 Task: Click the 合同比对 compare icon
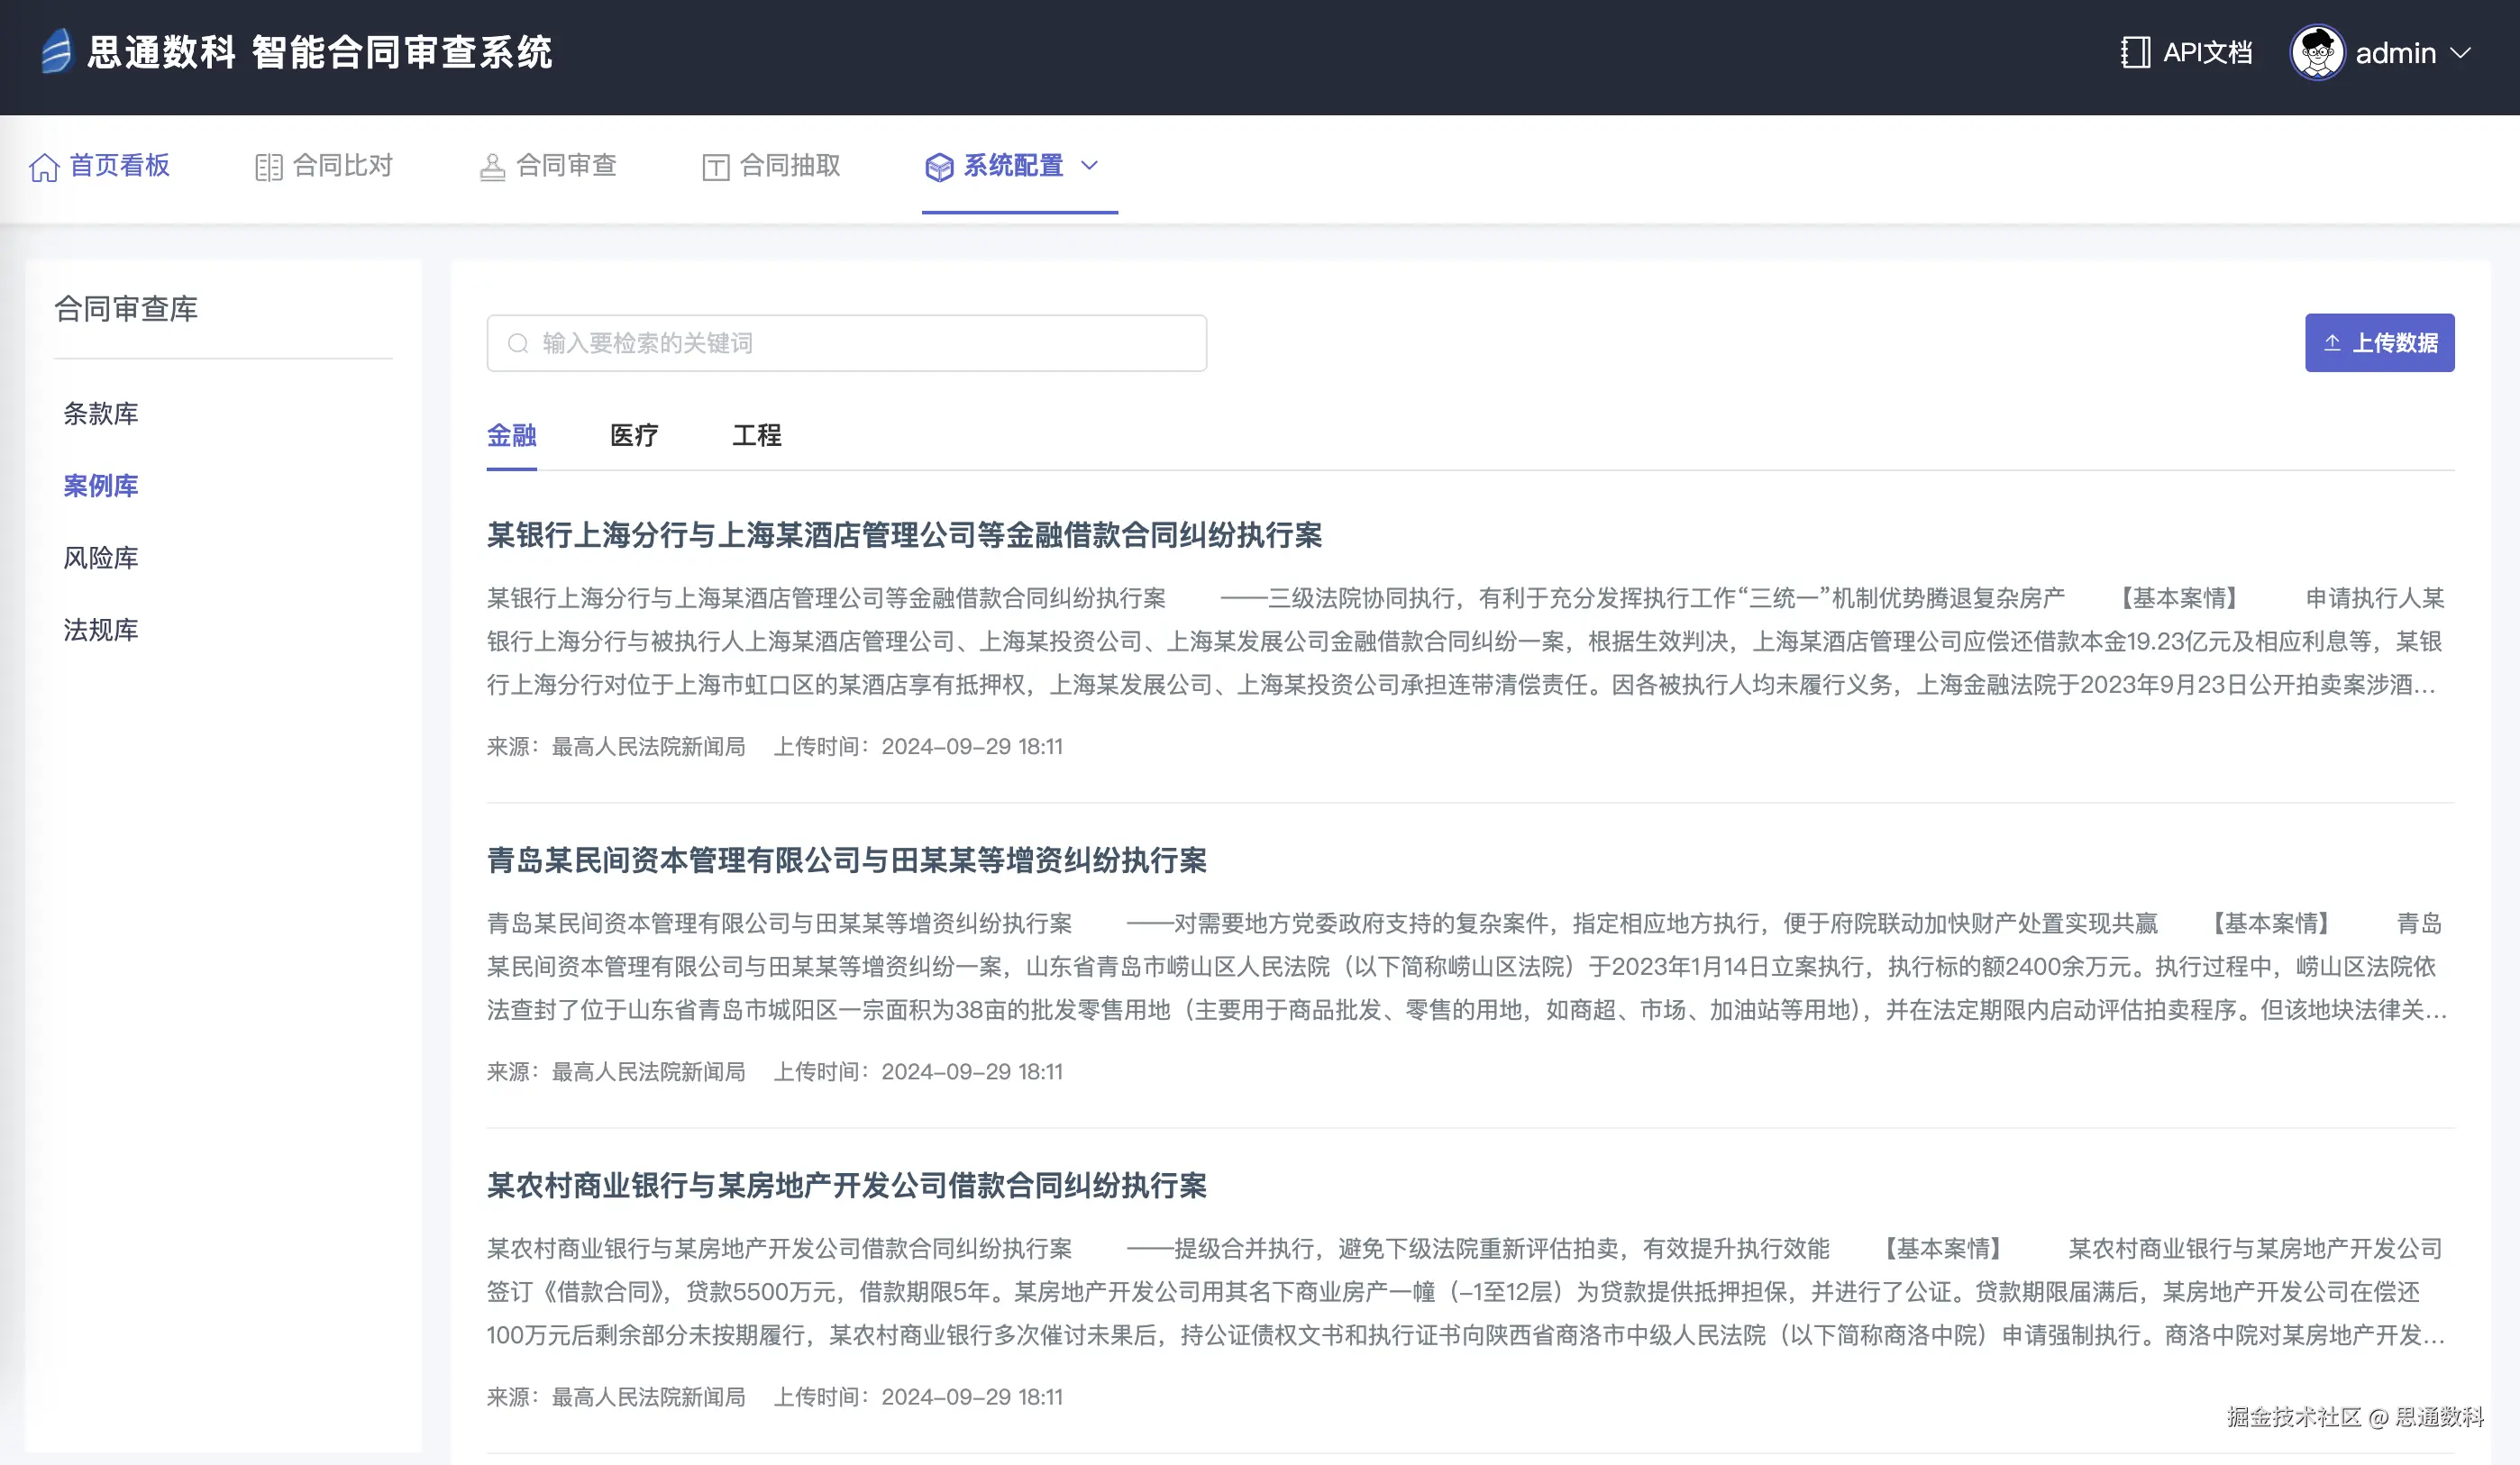(268, 167)
